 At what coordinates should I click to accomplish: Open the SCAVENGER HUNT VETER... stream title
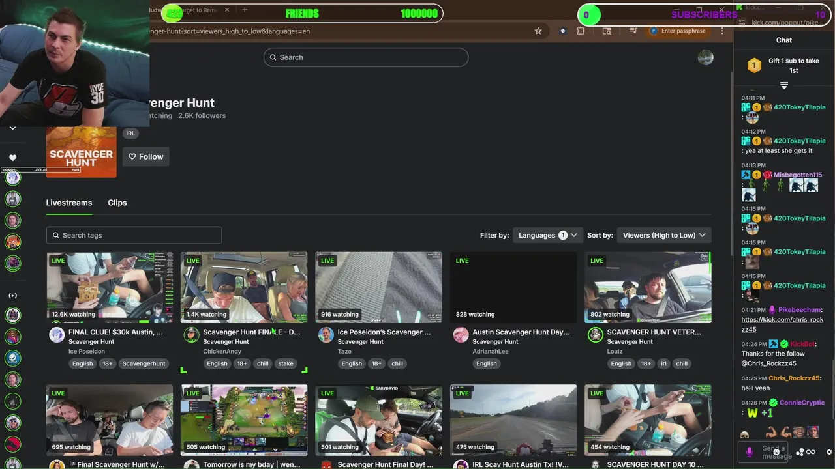pos(654,332)
